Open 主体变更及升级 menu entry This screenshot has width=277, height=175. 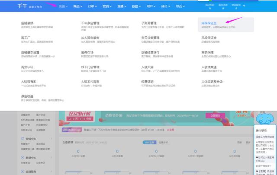(x=212, y=82)
